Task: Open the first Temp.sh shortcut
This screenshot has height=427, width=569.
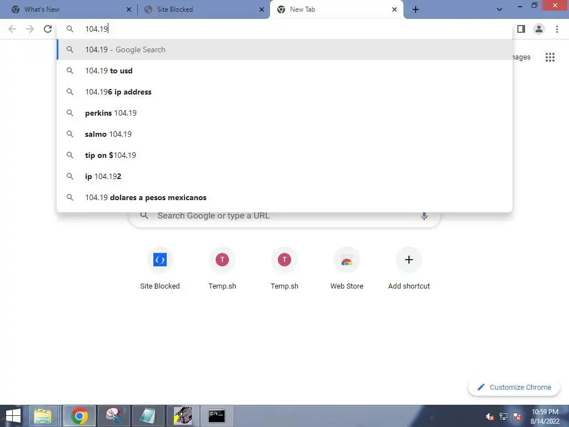Action: 222,269
